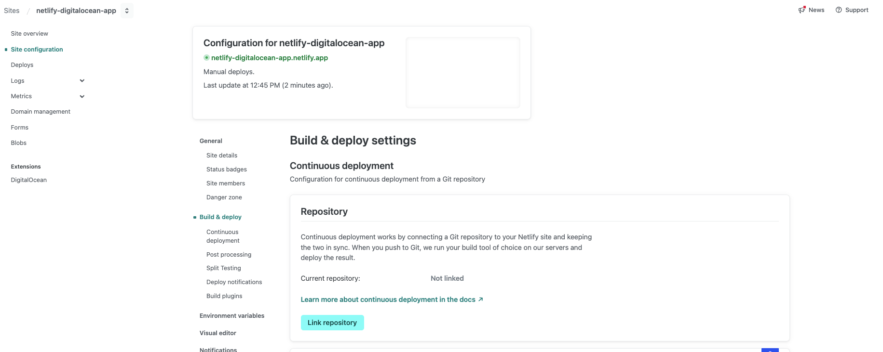Open Site members settings
This screenshot has height=352, width=883.
point(226,183)
